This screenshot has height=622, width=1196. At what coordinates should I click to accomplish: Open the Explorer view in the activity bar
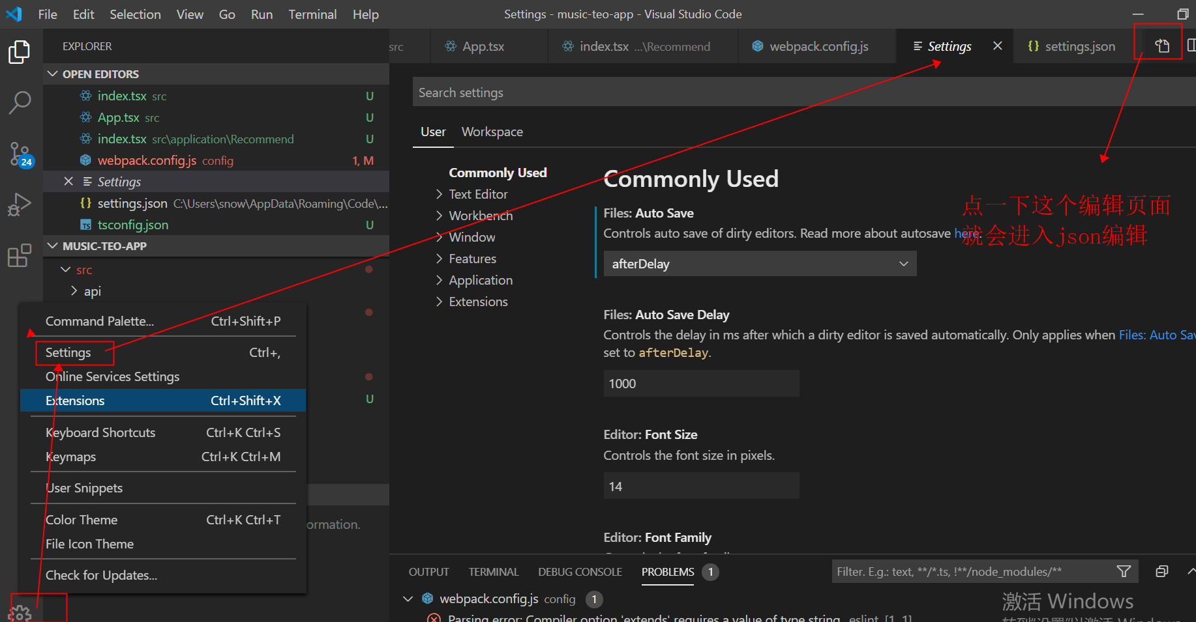[19, 52]
